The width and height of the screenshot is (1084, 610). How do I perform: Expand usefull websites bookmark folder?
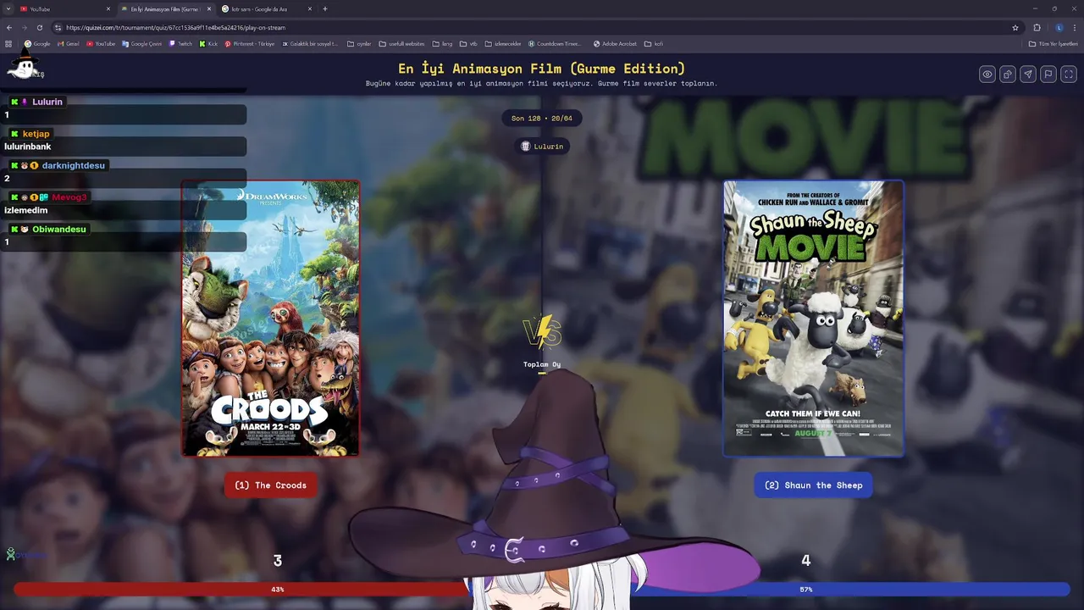401,43
